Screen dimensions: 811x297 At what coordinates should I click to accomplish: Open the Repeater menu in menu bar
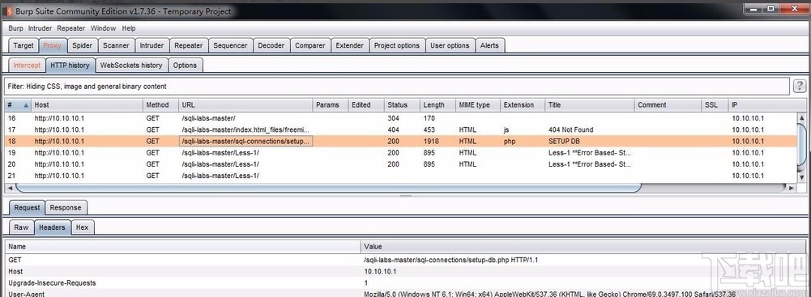(x=70, y=28)
